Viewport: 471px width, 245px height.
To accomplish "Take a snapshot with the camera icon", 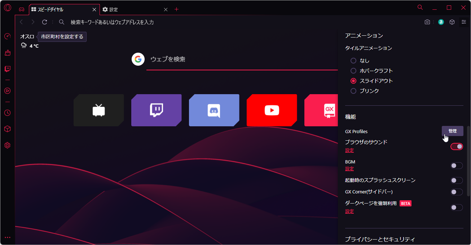I will coord(427,22).
